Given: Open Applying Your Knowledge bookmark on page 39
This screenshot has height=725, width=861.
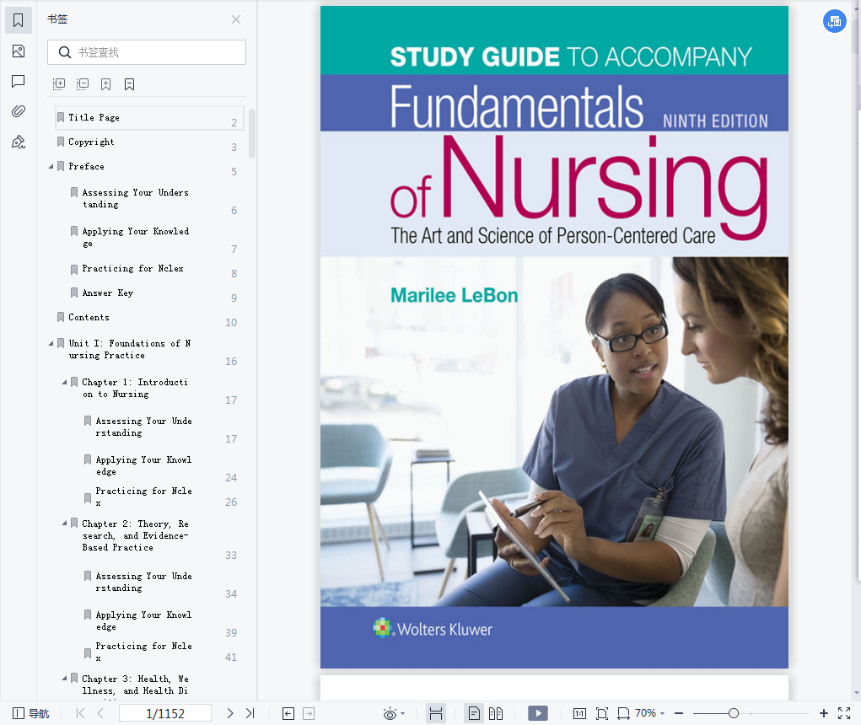Looking at the screenshot, I should [x=144, y=620].
